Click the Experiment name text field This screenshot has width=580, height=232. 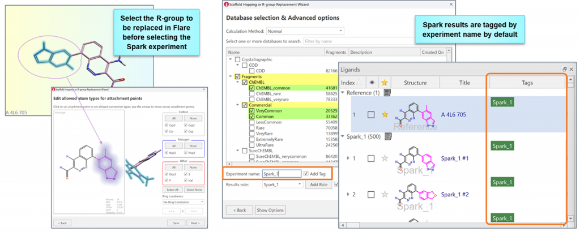[281, 174]
